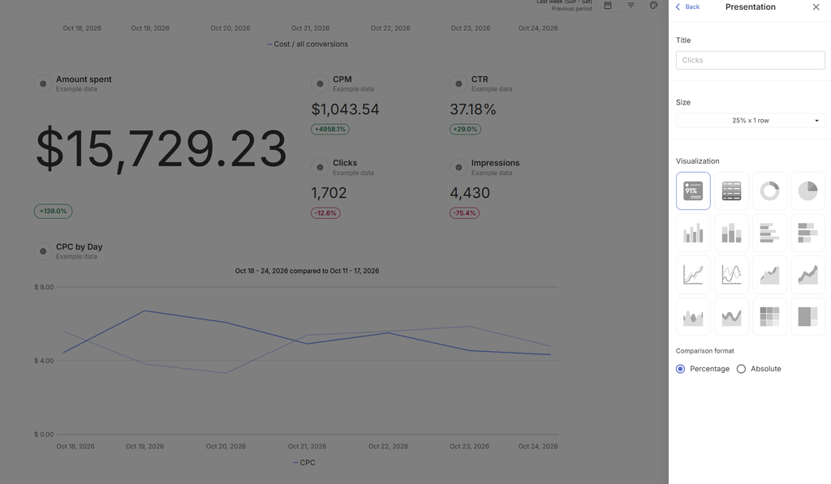
Task: Pick the stacked straight area chart
Action: click(807, 274)
